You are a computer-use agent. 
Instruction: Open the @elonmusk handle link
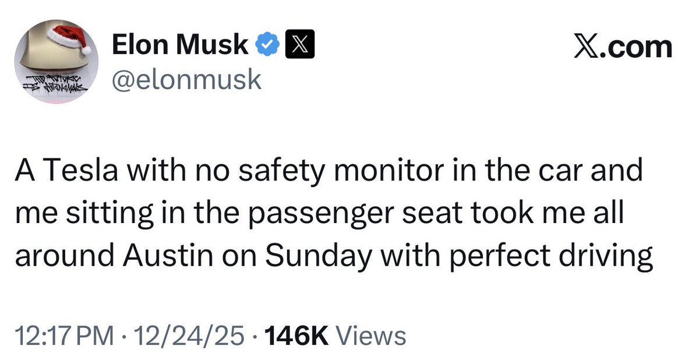(x=186, y=79)
